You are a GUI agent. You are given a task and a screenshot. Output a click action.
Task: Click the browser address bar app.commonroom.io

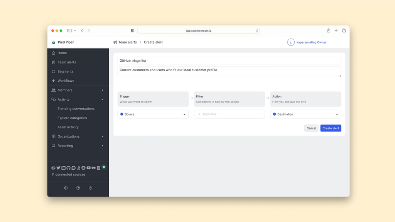(199, 31)
